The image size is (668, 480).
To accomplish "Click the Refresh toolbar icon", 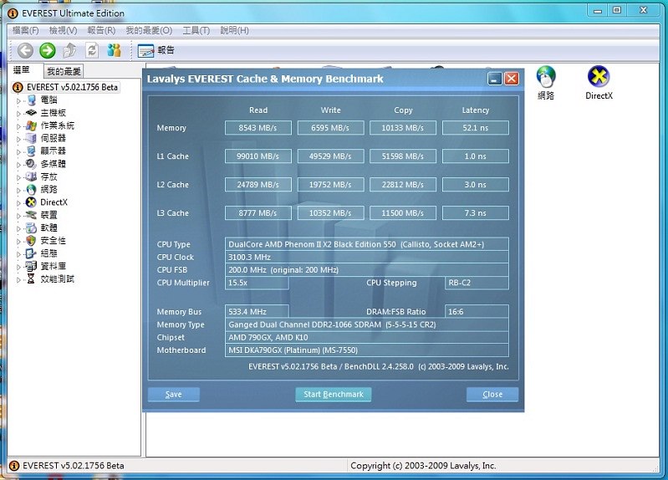I will pyautogui.click(x=92, y=50).
